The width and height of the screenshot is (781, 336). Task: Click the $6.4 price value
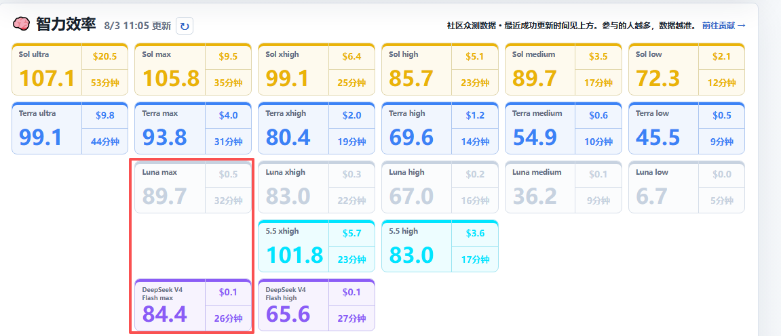pyautogui.click(x=351, y=57)
